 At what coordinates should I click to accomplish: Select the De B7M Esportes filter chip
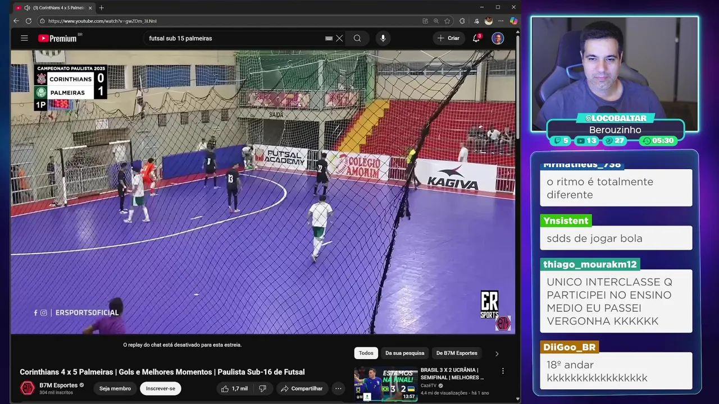457,353
